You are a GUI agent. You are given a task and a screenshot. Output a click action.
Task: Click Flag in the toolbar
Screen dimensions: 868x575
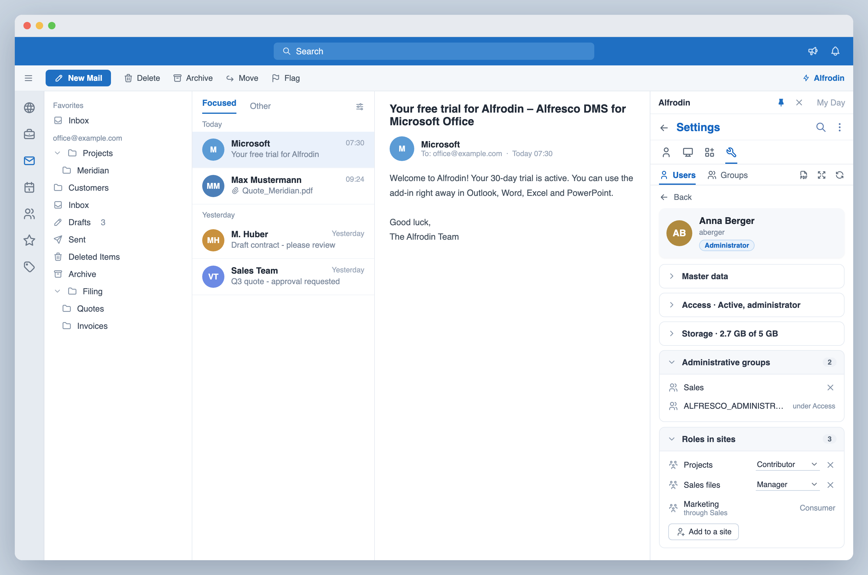[286, 78]
